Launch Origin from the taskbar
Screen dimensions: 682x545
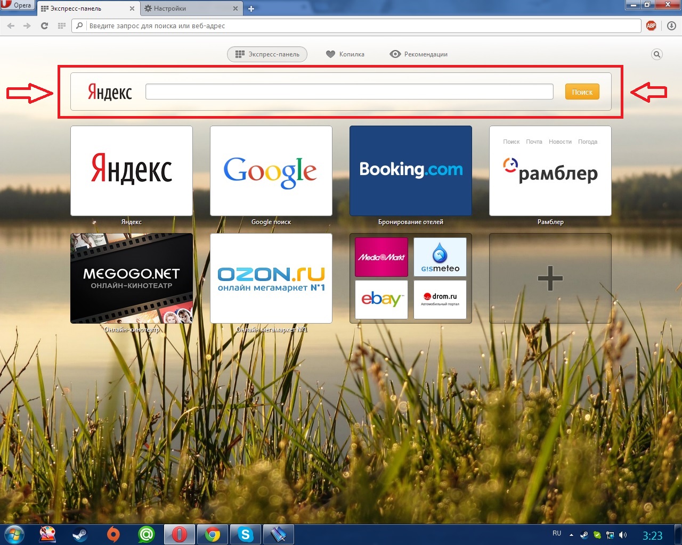[x=113, y=534]
